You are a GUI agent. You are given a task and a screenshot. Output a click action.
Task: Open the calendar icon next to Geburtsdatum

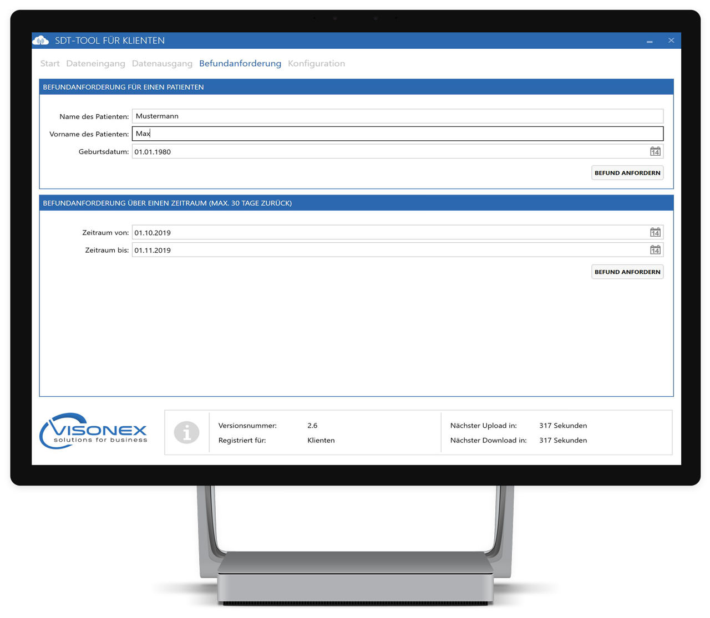point(655,151)
